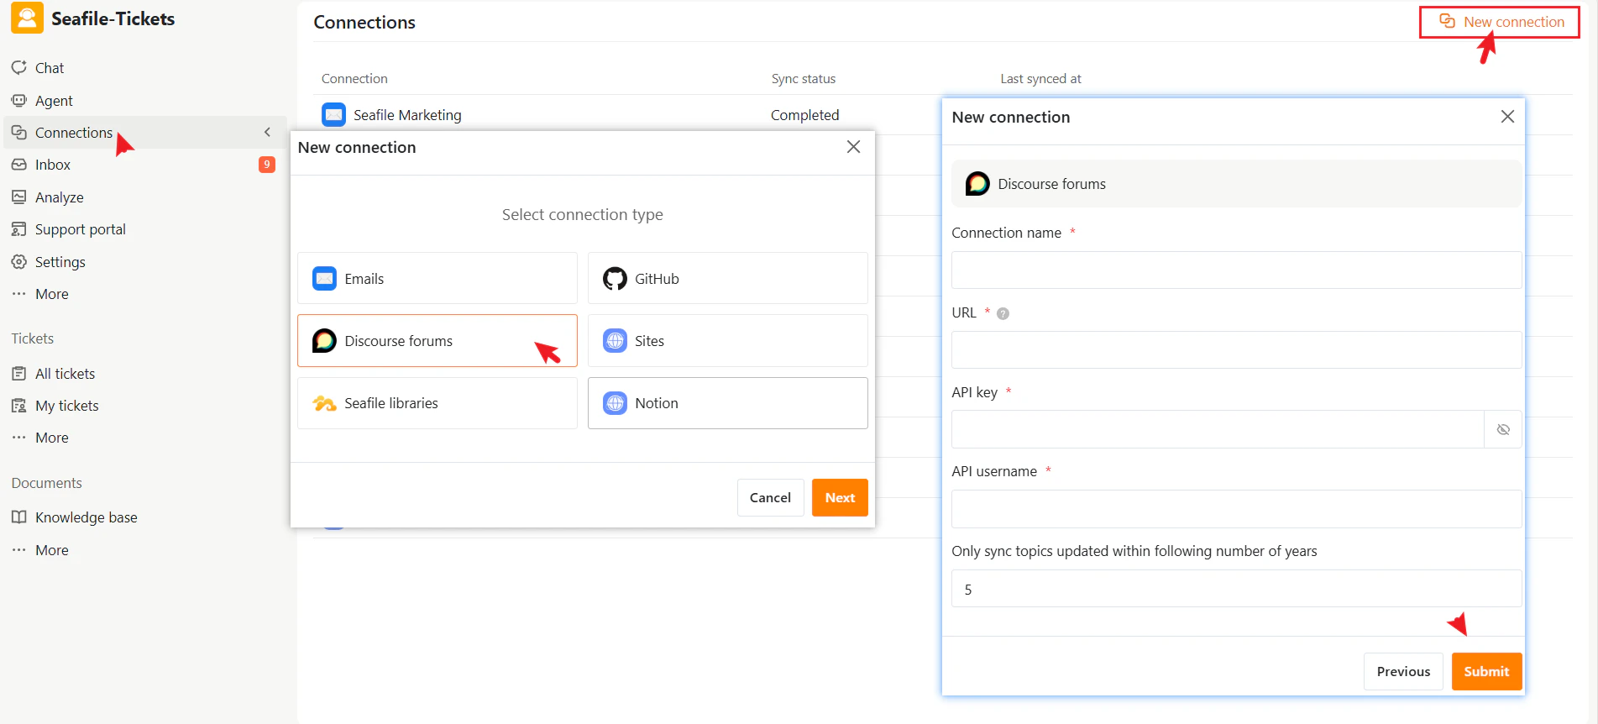The height and width of the screenshot is (724, 1598).
Task: Go to Analyze in sidebar
Action: pos(59,197)
